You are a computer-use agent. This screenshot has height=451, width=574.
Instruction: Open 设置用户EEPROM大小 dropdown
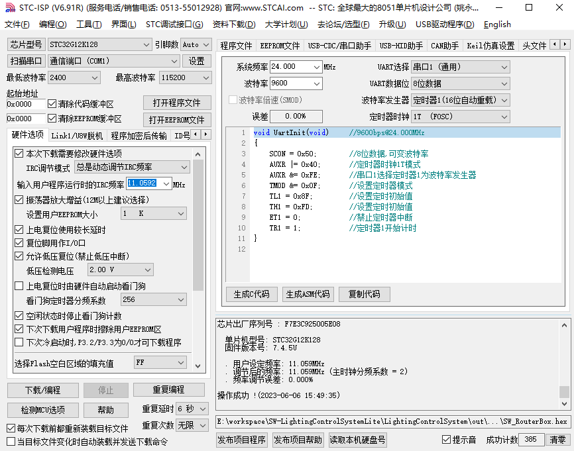tap(154, 214)
